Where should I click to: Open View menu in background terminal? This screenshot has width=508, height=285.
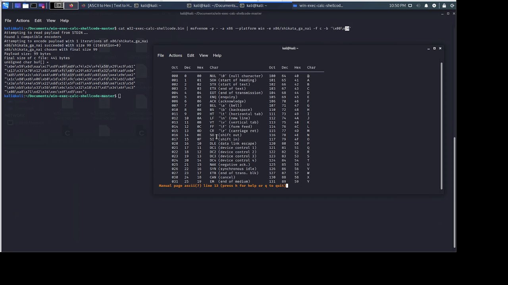[x=51, y=21]
